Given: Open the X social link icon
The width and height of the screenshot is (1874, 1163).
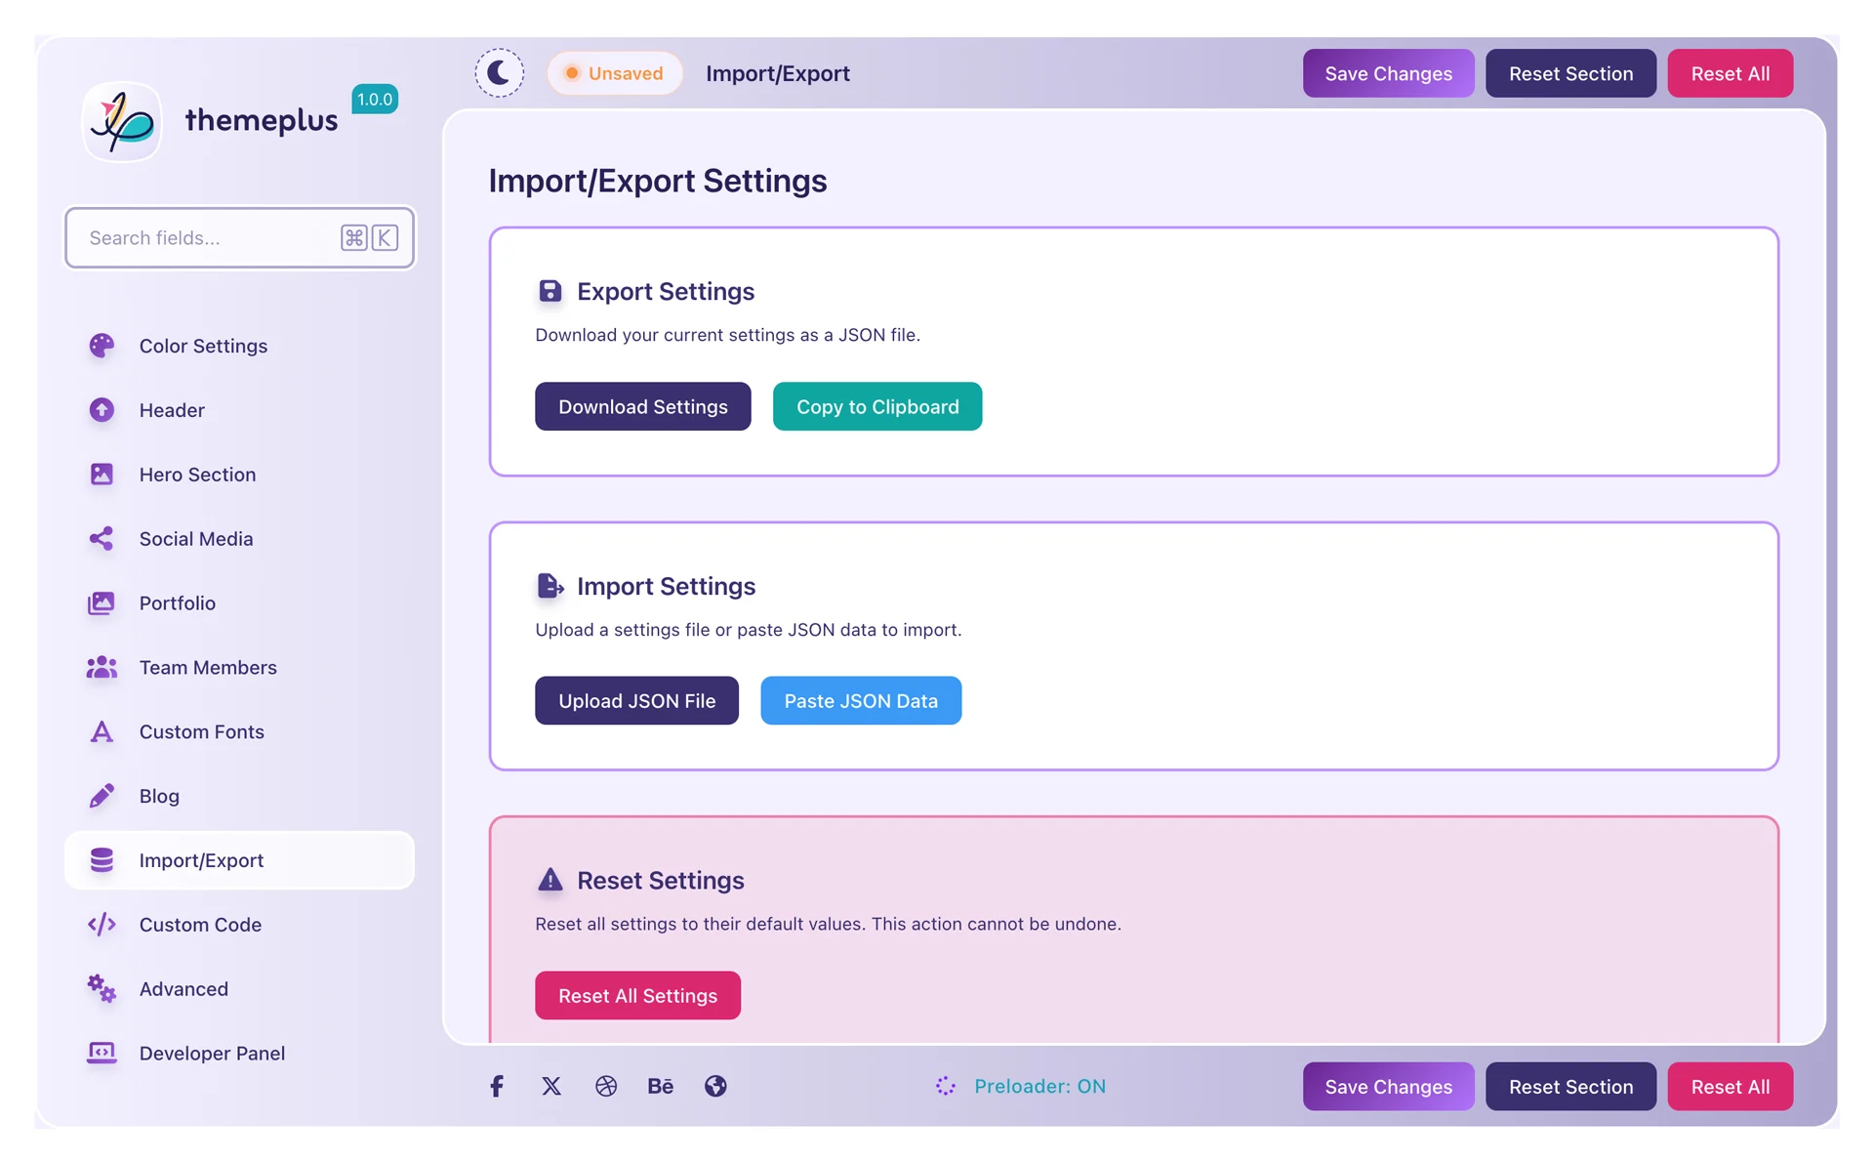Looking at the screenshot, I should click(x=551, y=1086).
